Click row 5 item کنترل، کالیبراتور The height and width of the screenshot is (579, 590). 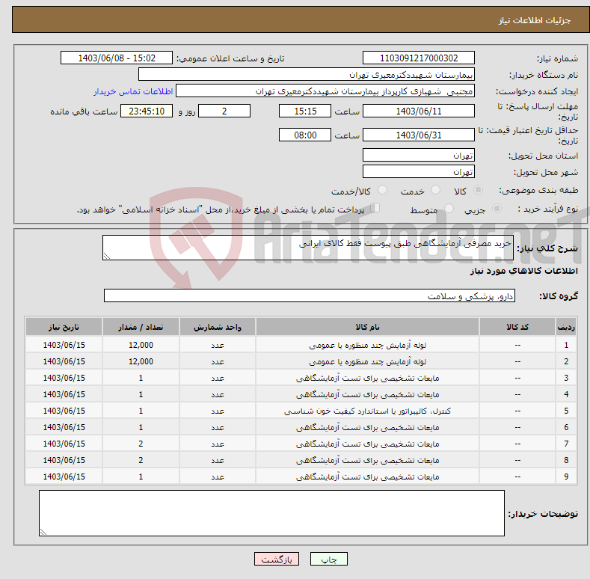click(x=367, y=411)
